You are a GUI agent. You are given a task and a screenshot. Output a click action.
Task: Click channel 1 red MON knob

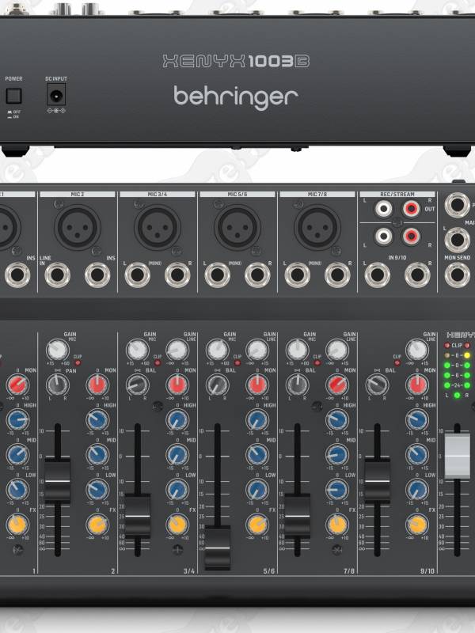(17, 385)
